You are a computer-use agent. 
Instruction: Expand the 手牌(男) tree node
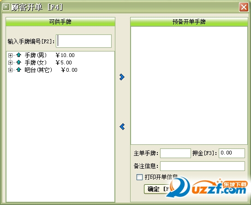[x=10, y=55]
